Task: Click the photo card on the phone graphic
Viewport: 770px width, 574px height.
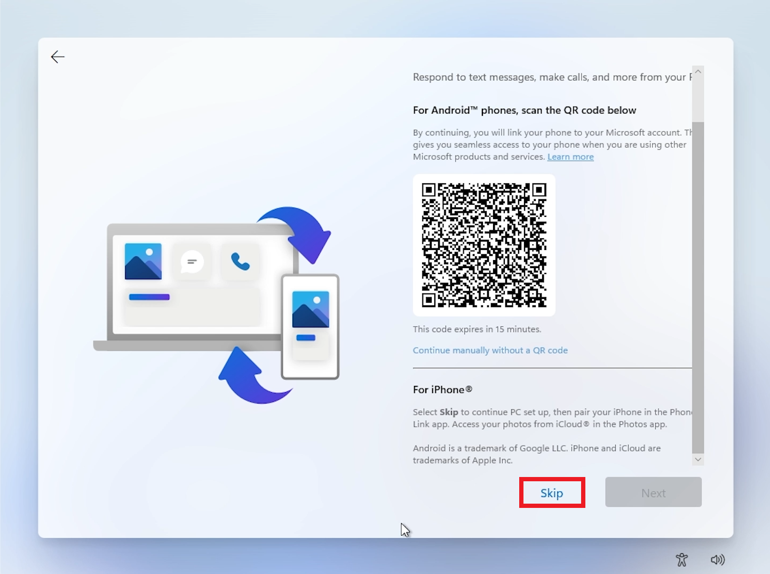Action: click(309, 308)
